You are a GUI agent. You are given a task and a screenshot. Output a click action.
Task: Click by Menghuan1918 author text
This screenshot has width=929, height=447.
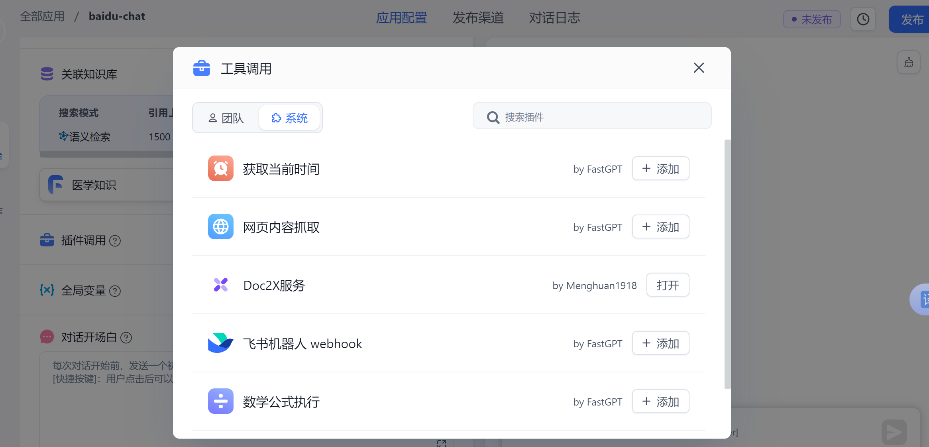(x=594, y=286)
